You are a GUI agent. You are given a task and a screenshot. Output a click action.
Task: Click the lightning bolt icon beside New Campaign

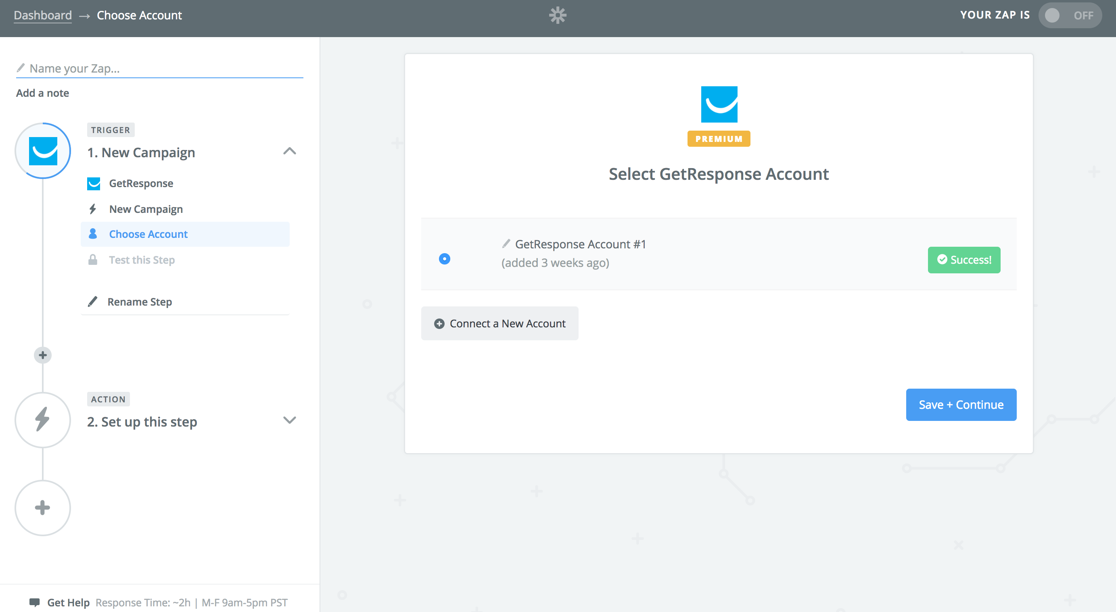pyautogui.click(x=93, y=209)
